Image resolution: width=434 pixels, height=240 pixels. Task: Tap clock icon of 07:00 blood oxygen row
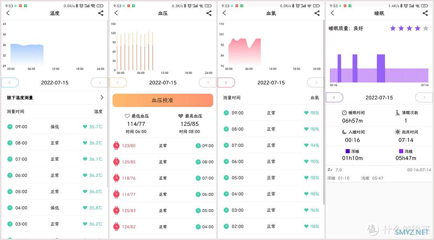pos(226,146)
